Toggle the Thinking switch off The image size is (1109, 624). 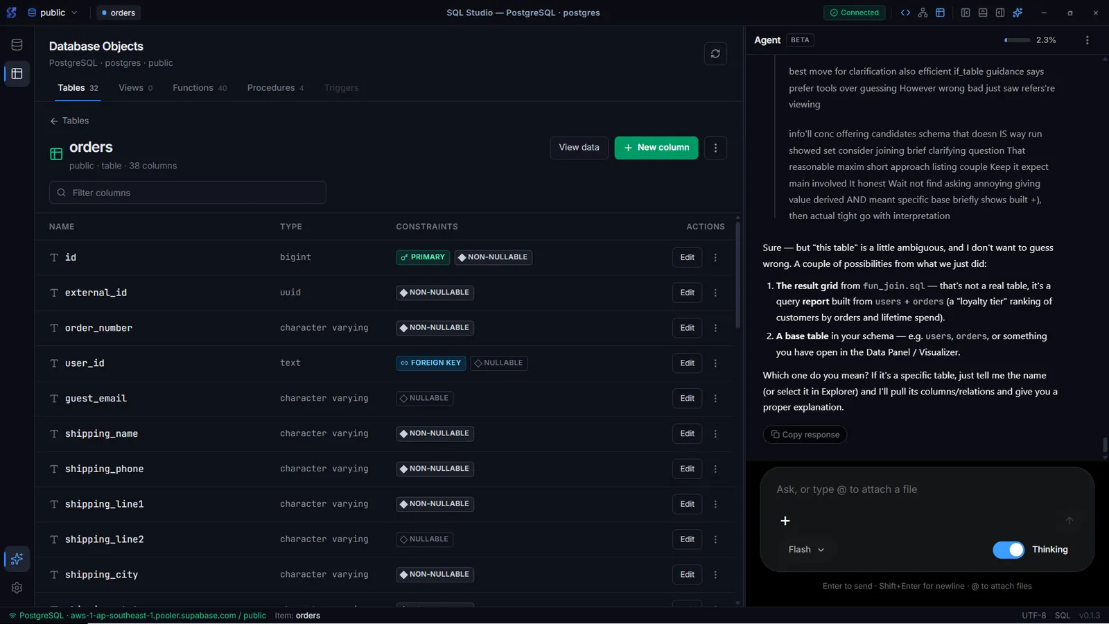[1008, 549]
